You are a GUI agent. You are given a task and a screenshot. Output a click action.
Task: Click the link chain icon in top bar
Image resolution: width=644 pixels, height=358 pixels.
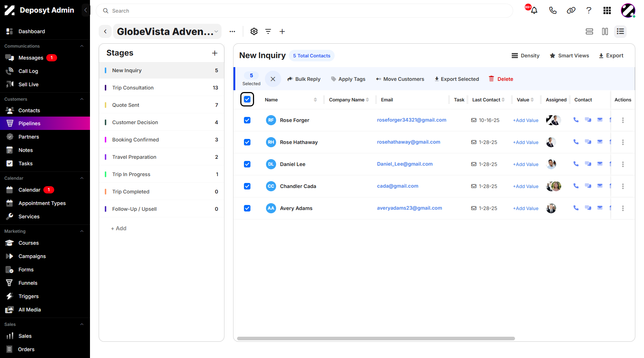pyautogui.click(x=571, y=10)
